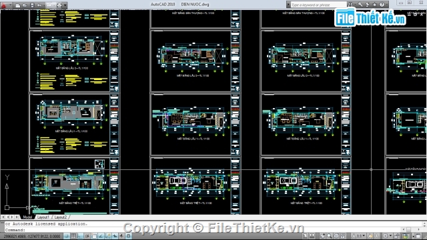This screenshot has width=427, height=240.
Task: Toggle Snap Mode in status bar
Action: [x=67, y=236]
